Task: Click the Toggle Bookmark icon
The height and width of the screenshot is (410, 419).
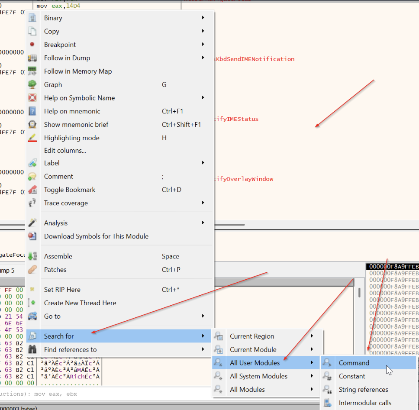Action: (x=32, y=190)
